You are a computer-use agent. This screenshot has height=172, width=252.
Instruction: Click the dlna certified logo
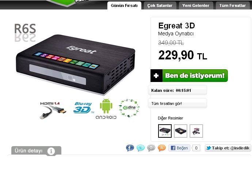(129, 108)
